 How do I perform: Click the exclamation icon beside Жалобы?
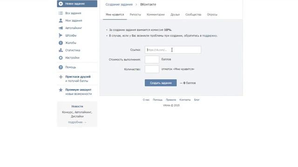point(61,43)
